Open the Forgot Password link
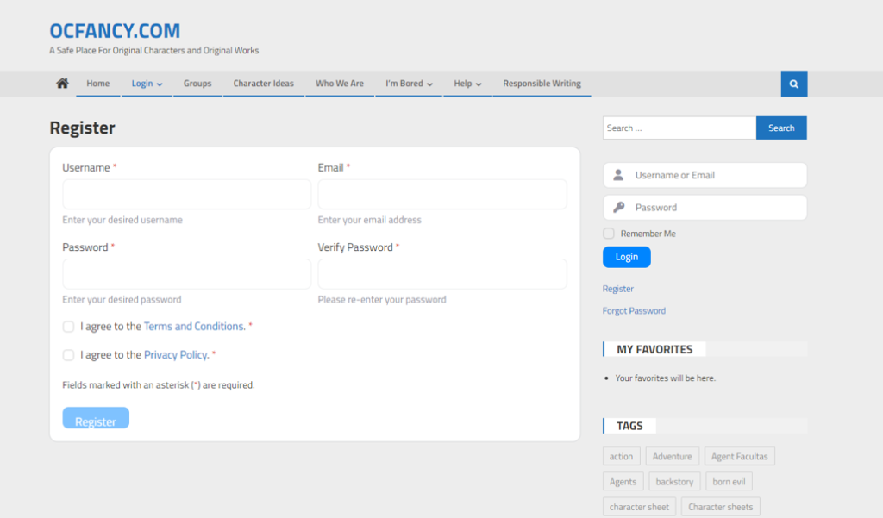 (x=634, y=310)
